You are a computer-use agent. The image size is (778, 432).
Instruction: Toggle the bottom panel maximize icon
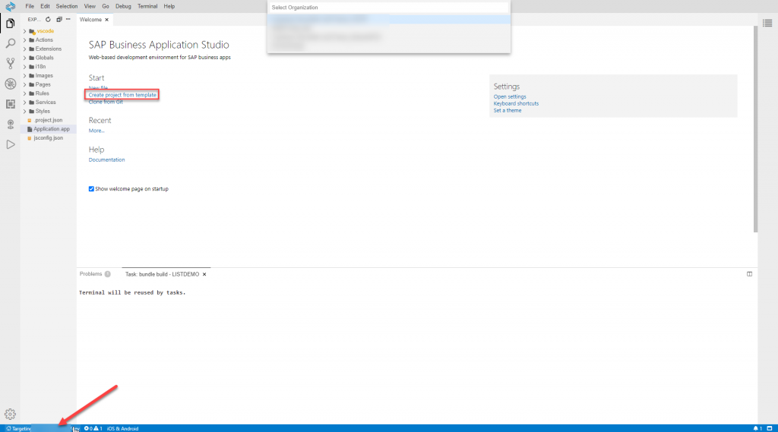(x=749, y=274)
